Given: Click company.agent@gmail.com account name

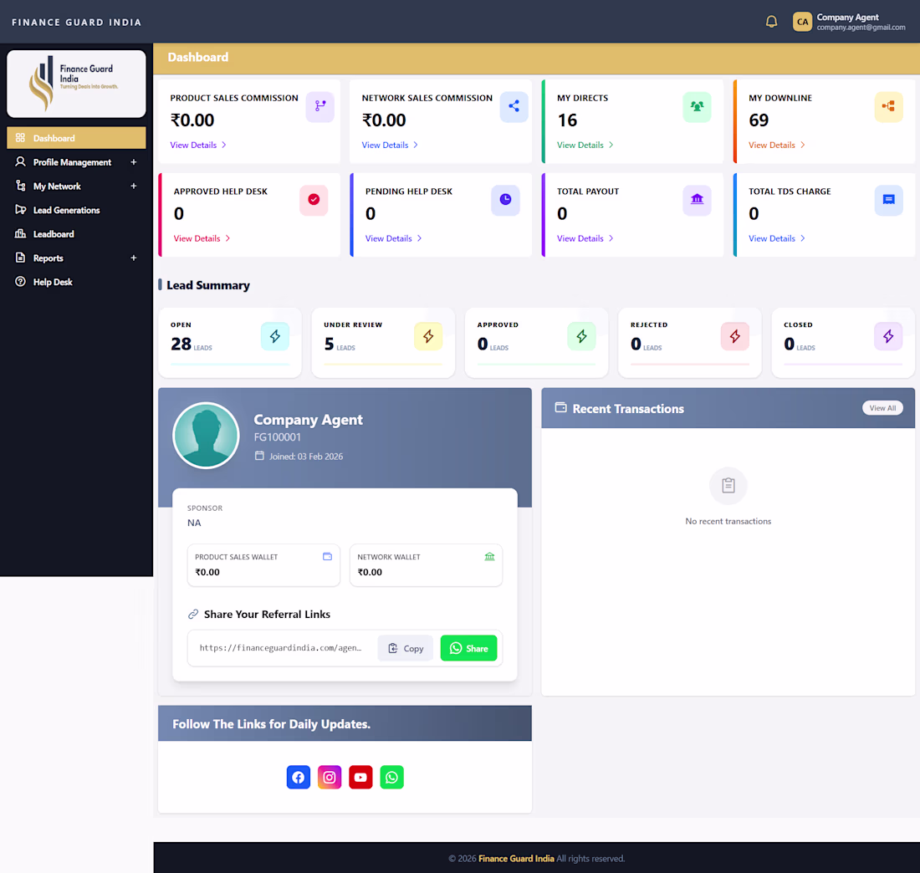Looking at the screenshot, I should 861,28.
